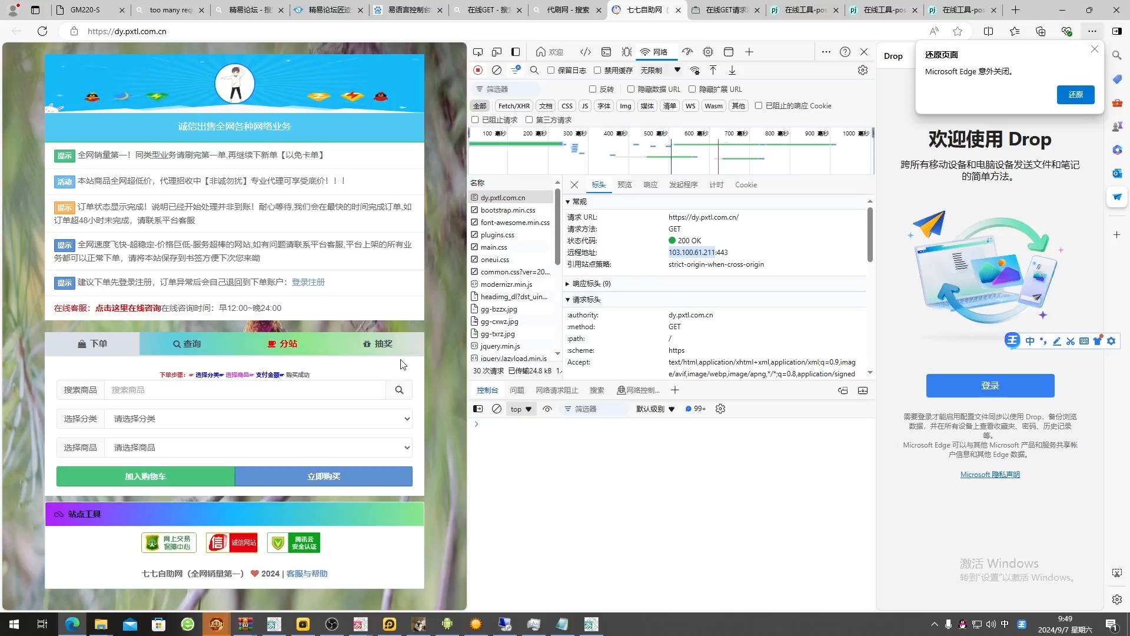Toggle live expression eye icon in console

pyautogui.click(x=547, y=409)
